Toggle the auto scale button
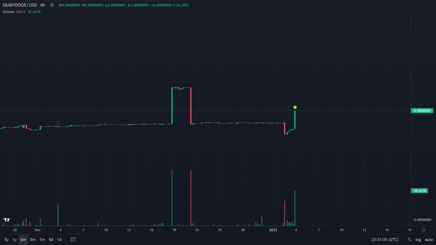Screen dimensions: 436x245 pyautogui.click(x=429, y=240)
